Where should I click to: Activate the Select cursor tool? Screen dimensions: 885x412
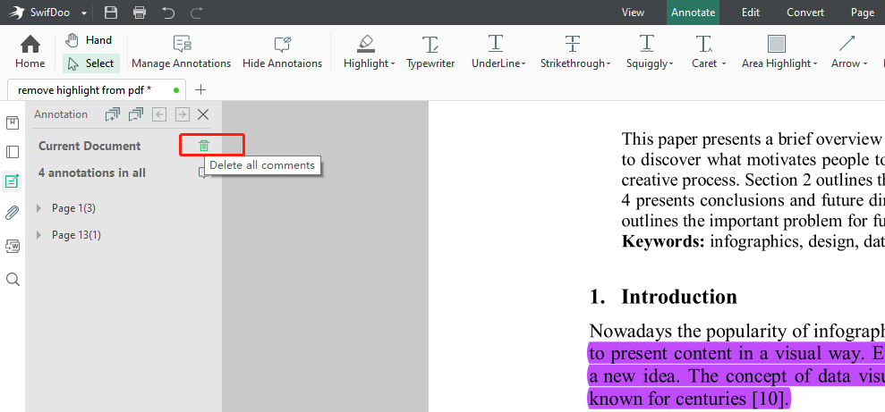(89, 63)
